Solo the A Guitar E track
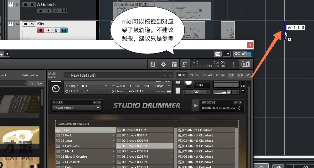 pyautogui.click(x=32, y=4)
